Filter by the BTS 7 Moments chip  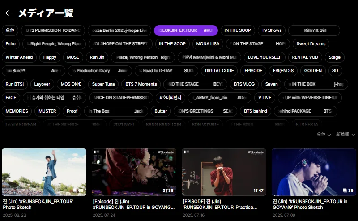click(141, 84)
